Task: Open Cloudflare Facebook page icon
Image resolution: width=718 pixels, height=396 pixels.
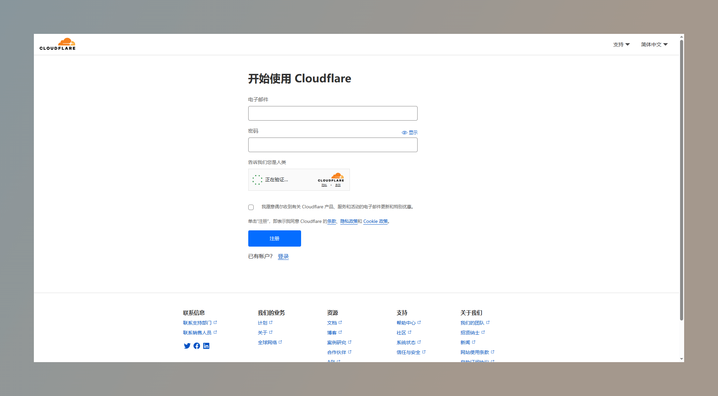Action: [197, 346]
